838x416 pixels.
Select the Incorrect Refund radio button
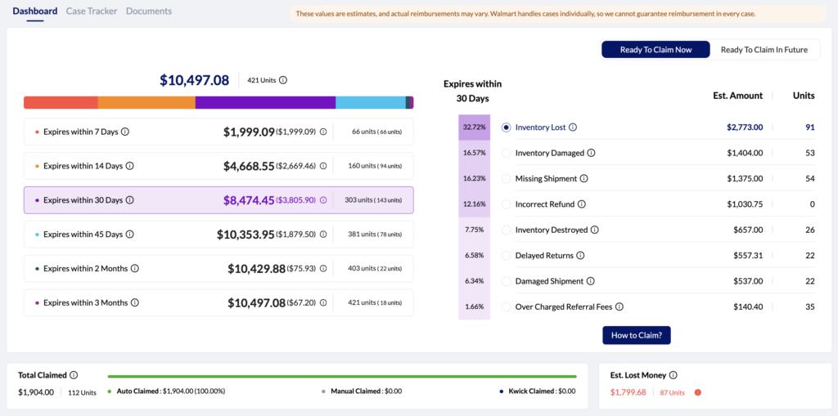pyautogui.click(x=506, y=204)
